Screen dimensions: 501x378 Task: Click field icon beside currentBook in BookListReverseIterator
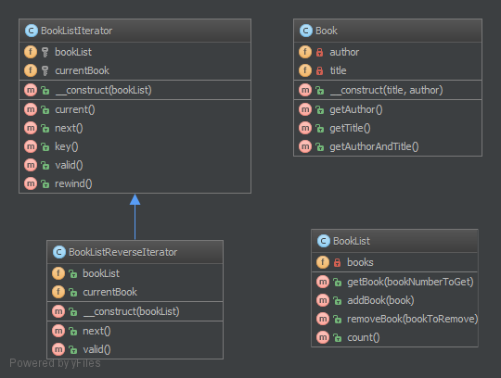coord(58,292)
